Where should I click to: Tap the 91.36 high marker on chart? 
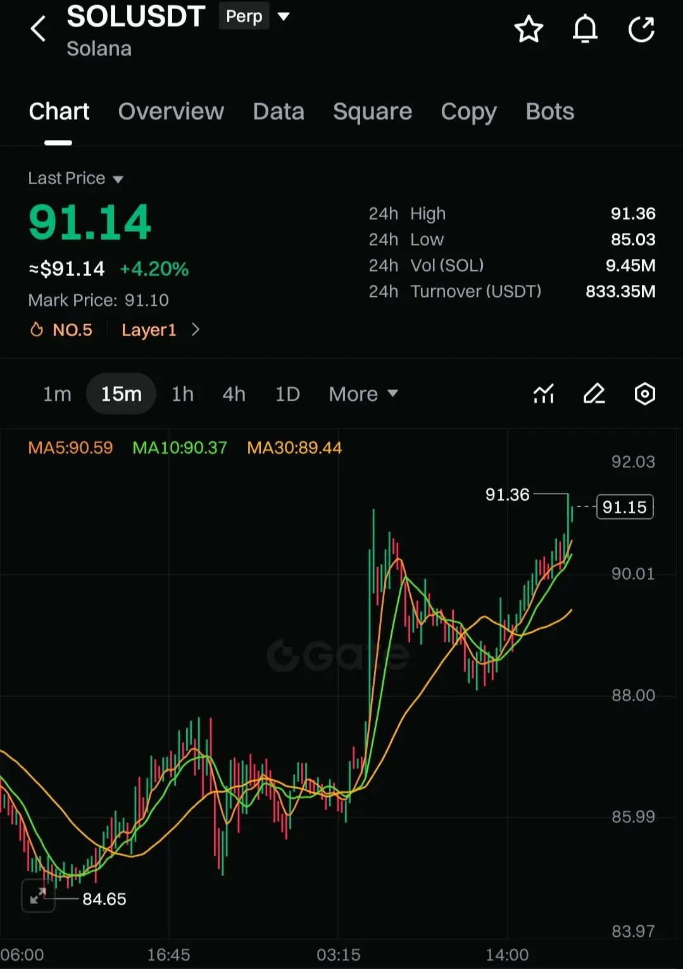(507, 494)
